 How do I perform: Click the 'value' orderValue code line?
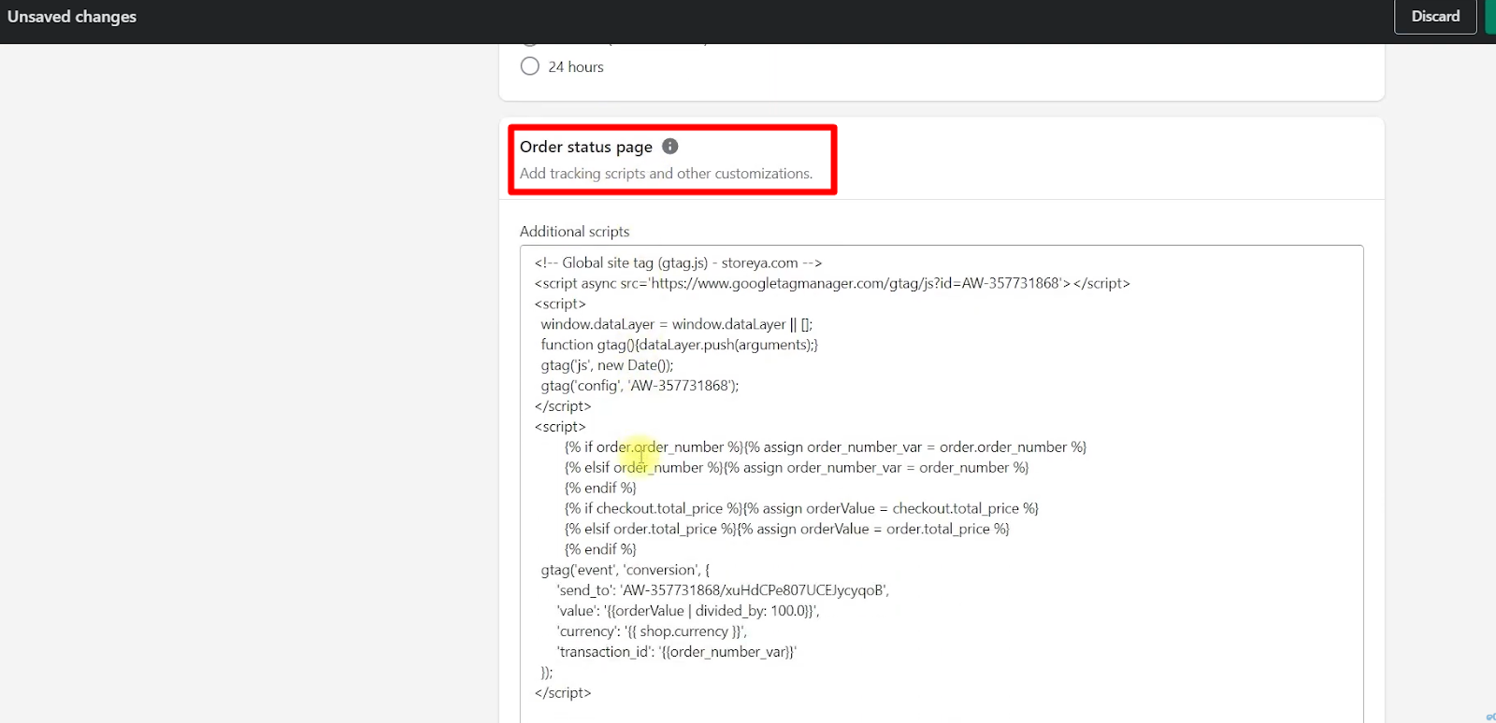click(688, 611)
